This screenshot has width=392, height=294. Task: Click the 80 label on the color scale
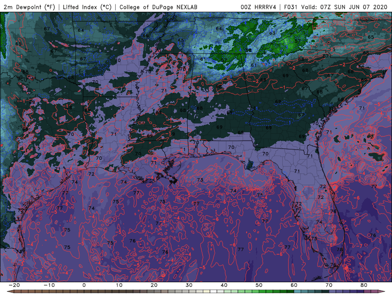pos(364,285)
